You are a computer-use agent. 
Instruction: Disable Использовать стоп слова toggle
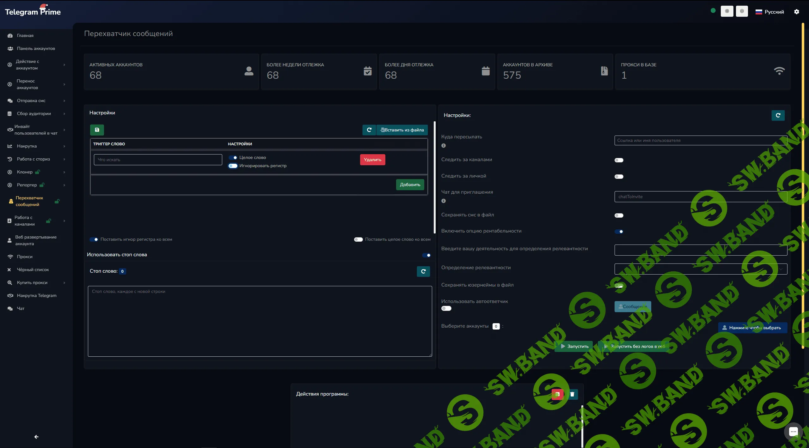tap(426, 255)
